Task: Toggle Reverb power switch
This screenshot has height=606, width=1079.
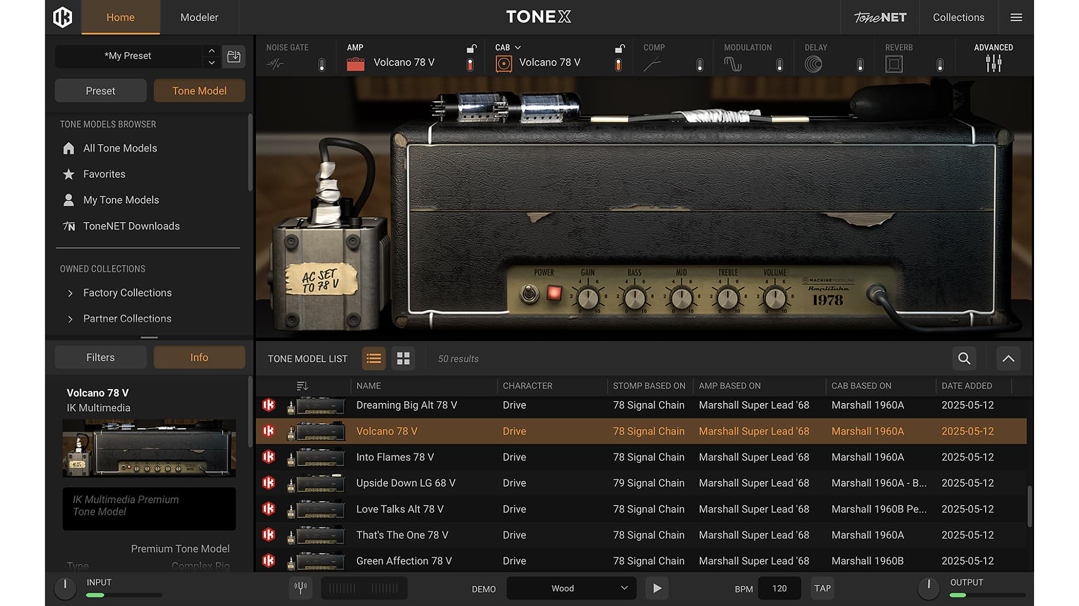Action: coord(940,65)
